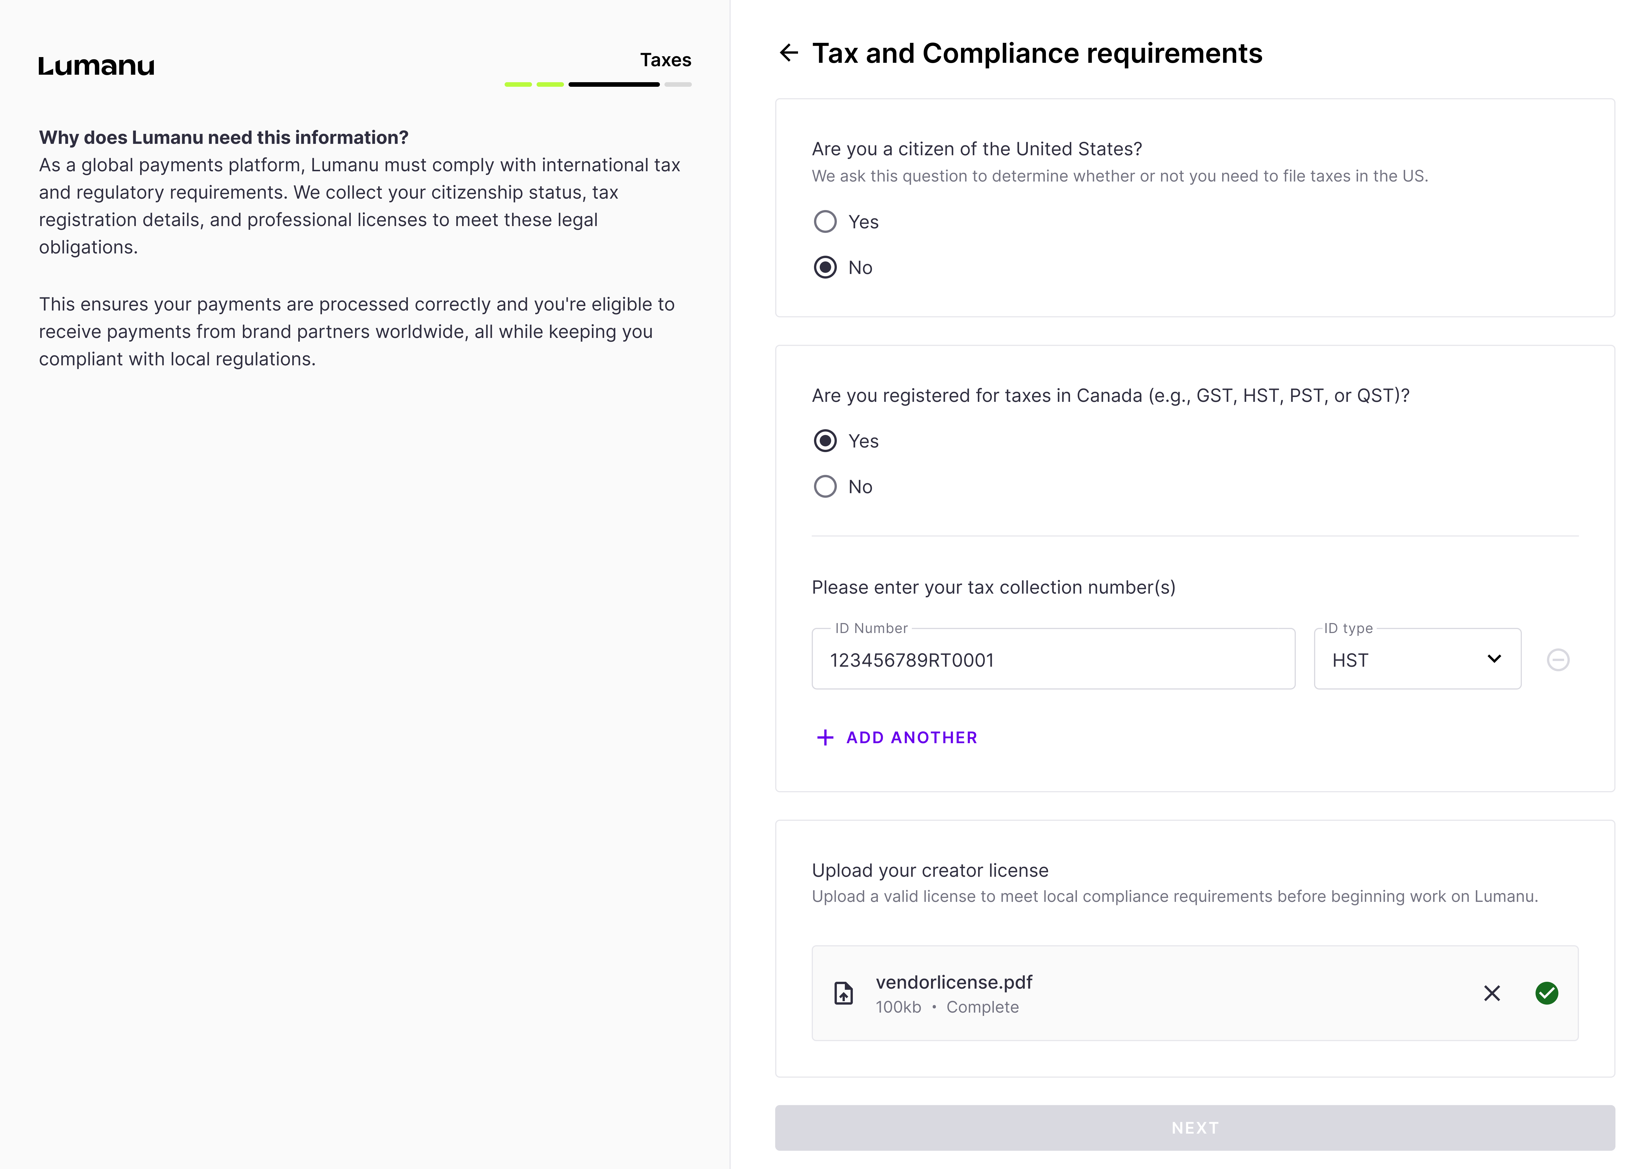Click the Lumanu logo
Image resolution: width=1644 pixels, height=1169 pixels.
click(96, 66)
